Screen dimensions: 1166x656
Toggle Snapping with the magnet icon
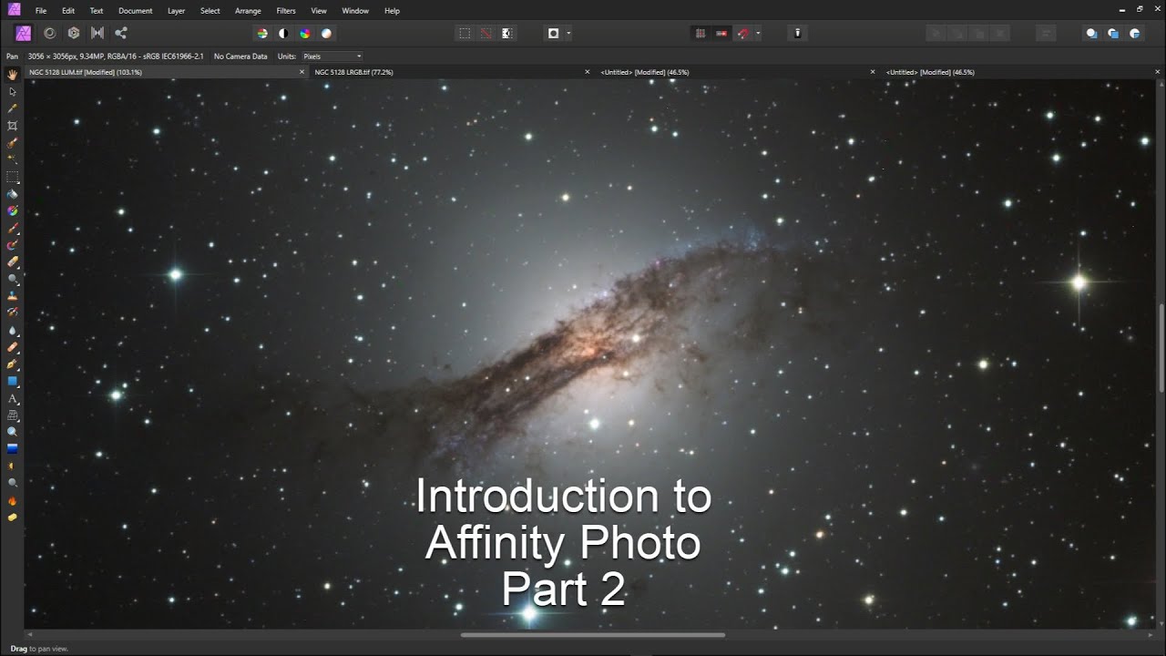pos(743,33)
